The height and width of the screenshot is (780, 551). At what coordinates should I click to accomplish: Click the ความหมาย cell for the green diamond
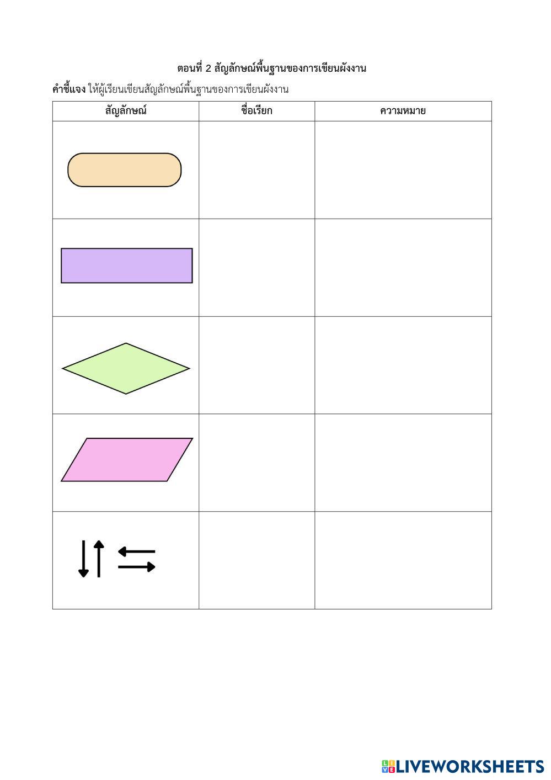[x=403, y=365]
